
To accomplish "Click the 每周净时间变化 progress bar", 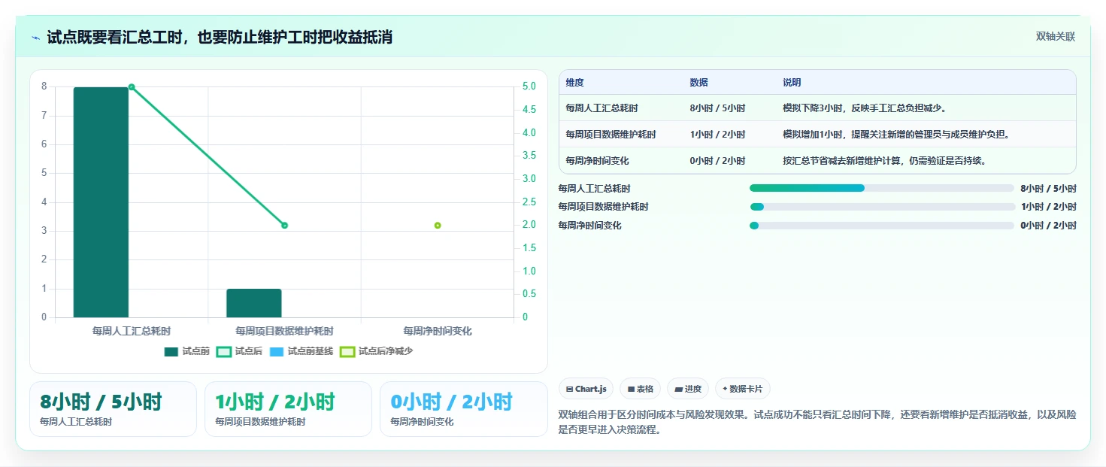I will click(x=882, y=226).
